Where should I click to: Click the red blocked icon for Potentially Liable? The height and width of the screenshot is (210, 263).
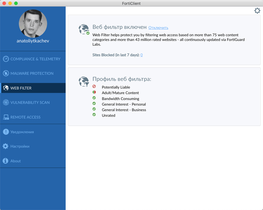click(94, 86)
